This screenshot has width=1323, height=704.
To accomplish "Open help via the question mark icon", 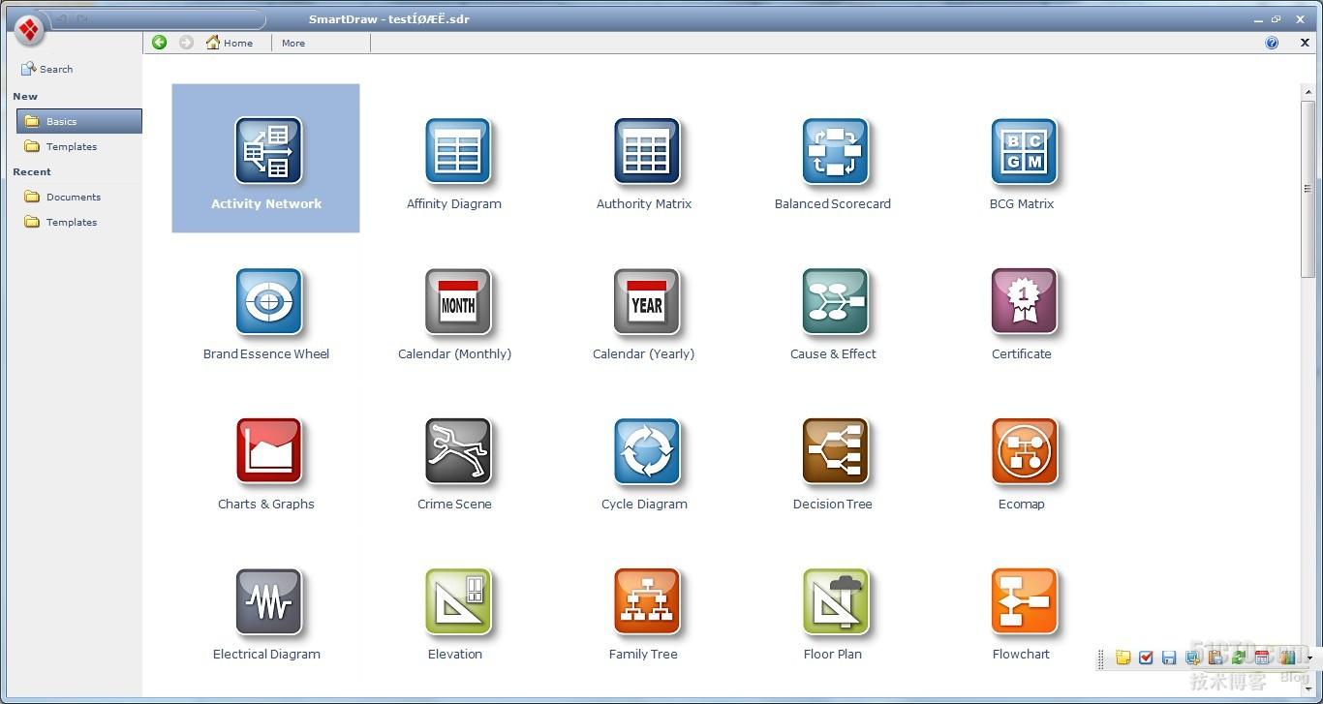I will [1272, 43].
